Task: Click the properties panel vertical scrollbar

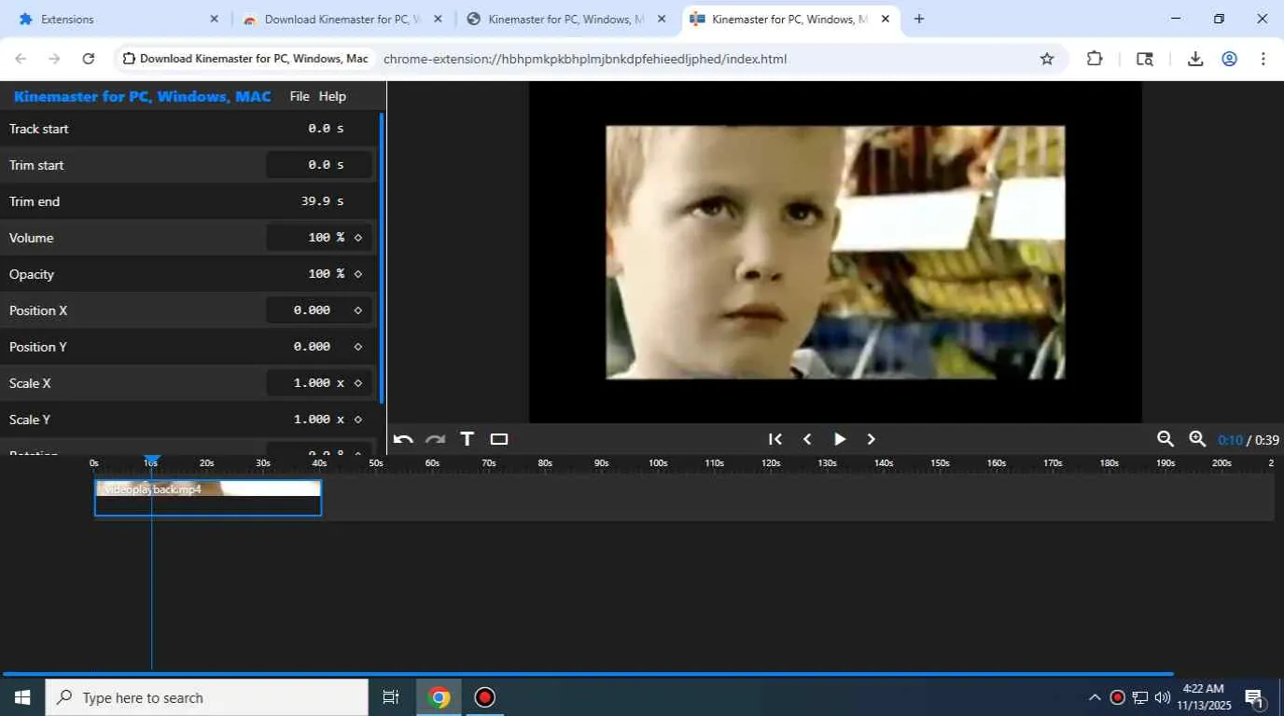Action: pos(381,258)
